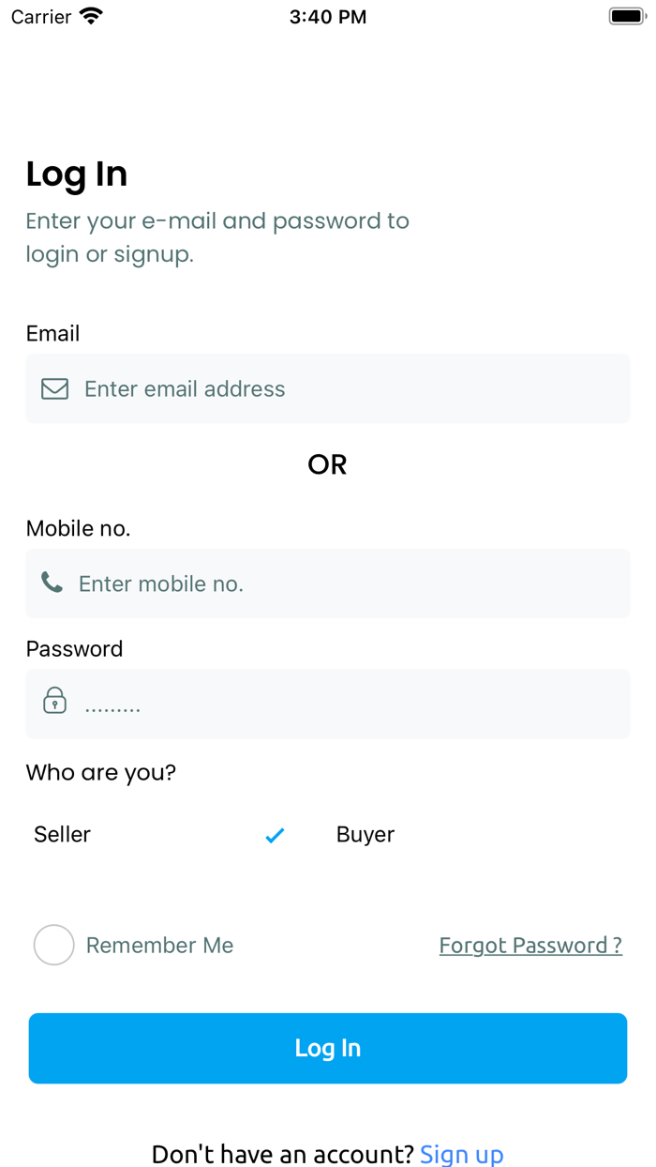
Task: Click the envelope icon in the email field
Action: coord(53,388)
